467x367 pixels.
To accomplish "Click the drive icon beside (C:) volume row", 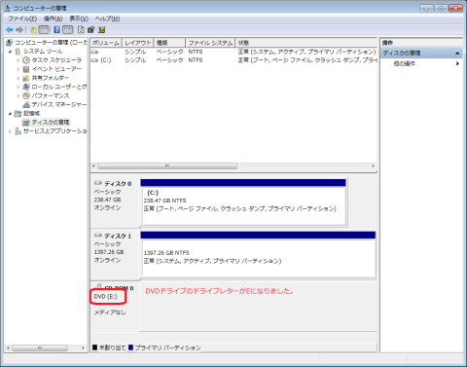I will point(94,60).
